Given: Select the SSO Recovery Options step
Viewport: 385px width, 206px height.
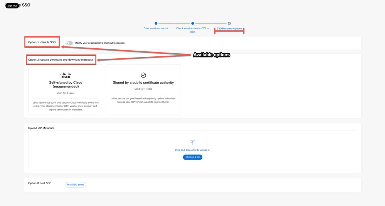Looking at the screenshot, I should [229, 29].
